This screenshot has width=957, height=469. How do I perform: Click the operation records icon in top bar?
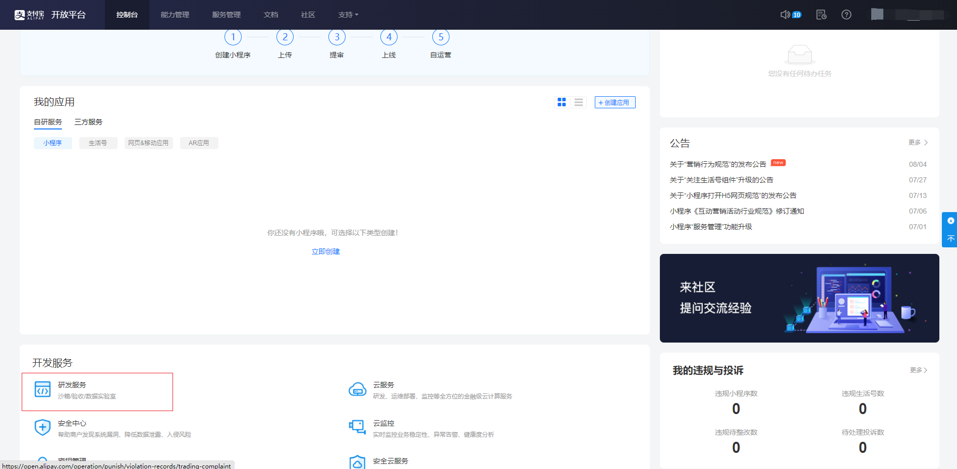[x=821, y=15]
